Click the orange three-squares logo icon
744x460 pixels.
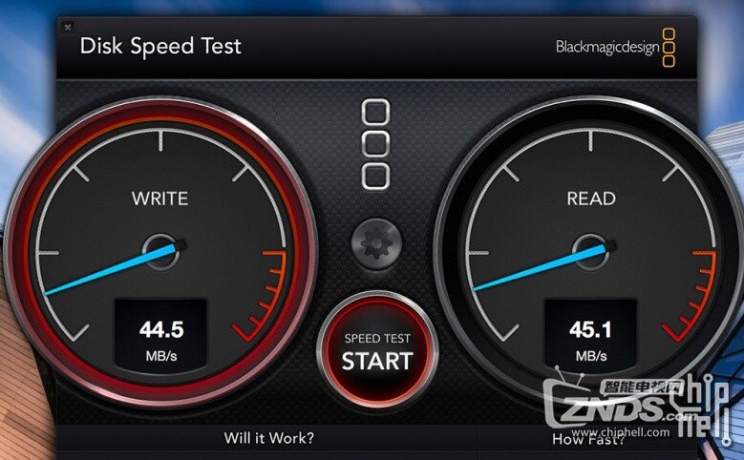click(669, 48)
